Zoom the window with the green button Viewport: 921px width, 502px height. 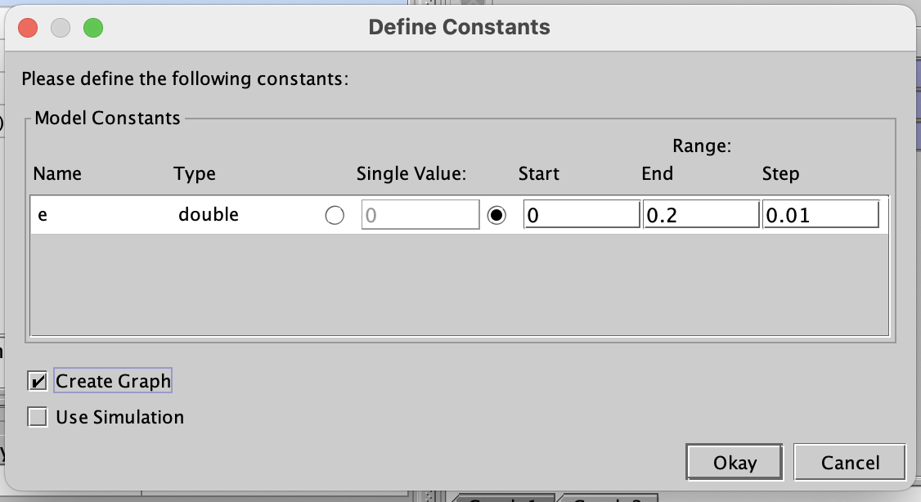pyautogui.click(x=93, y=28)
